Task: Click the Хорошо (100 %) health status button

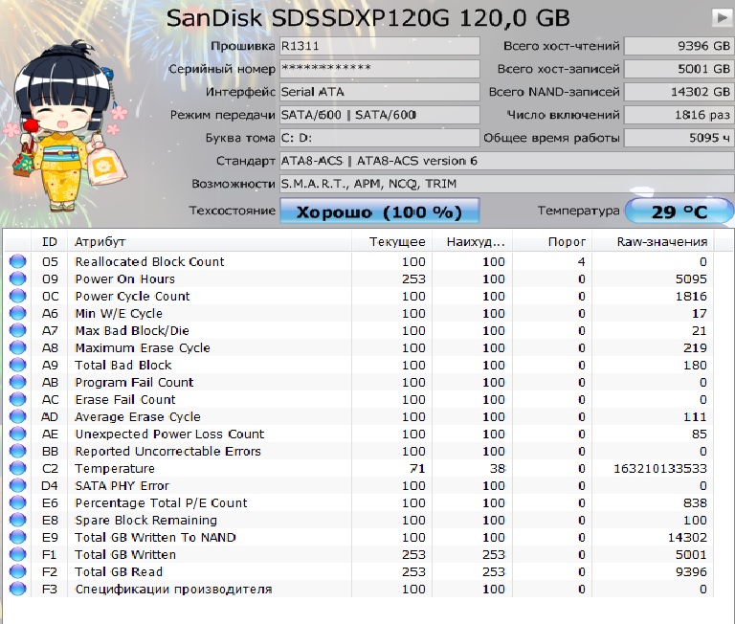Action: coord(380,211)
